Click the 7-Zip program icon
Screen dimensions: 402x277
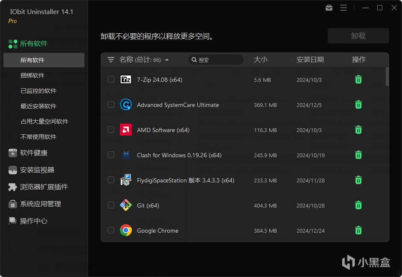coord(126,80)
